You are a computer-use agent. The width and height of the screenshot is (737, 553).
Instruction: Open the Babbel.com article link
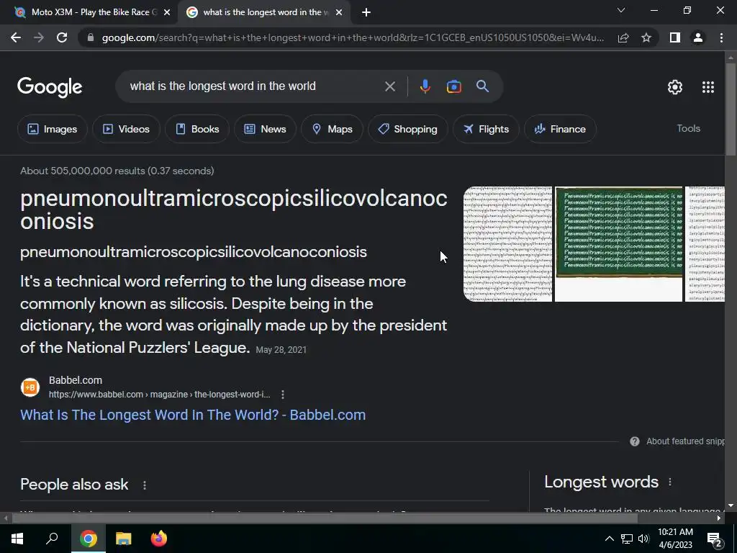[193, 415]
